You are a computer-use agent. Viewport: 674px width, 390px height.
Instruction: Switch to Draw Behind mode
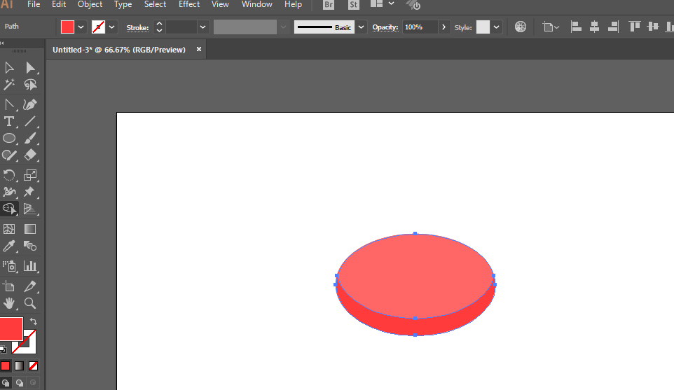coord(20,383)
